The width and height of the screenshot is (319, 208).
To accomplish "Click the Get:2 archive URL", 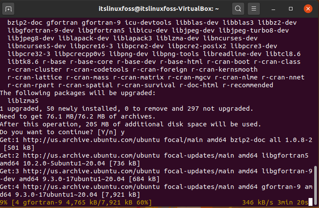I will pos(91,155).
